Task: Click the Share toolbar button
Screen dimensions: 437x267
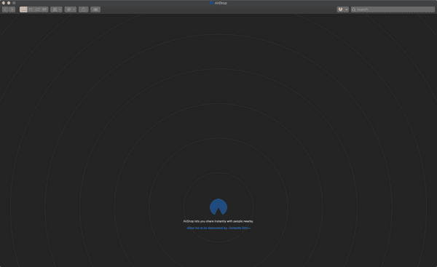Action: (83, 9)
